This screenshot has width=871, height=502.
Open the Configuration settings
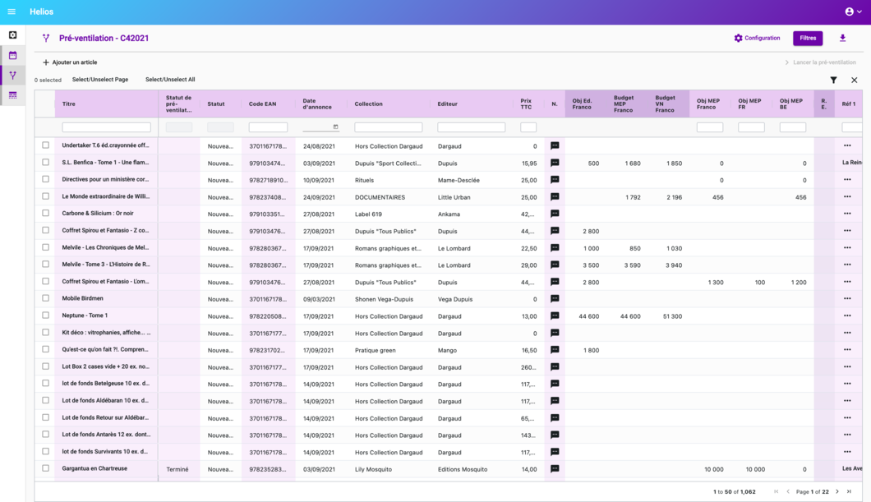coord(757,38)
